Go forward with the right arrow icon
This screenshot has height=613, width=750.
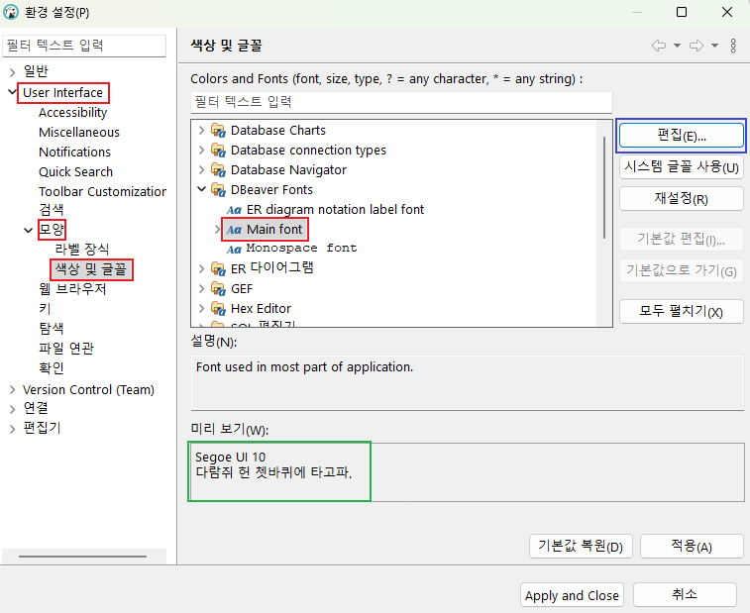696,46
